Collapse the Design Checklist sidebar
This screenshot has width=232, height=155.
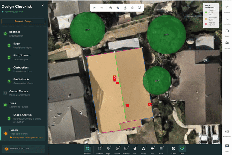coord(43,6)
